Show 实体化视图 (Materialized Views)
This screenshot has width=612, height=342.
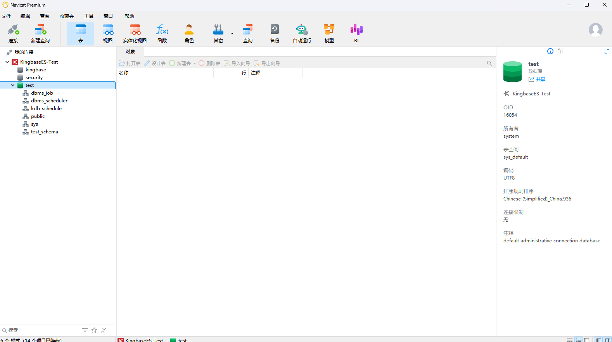(135, 33)
